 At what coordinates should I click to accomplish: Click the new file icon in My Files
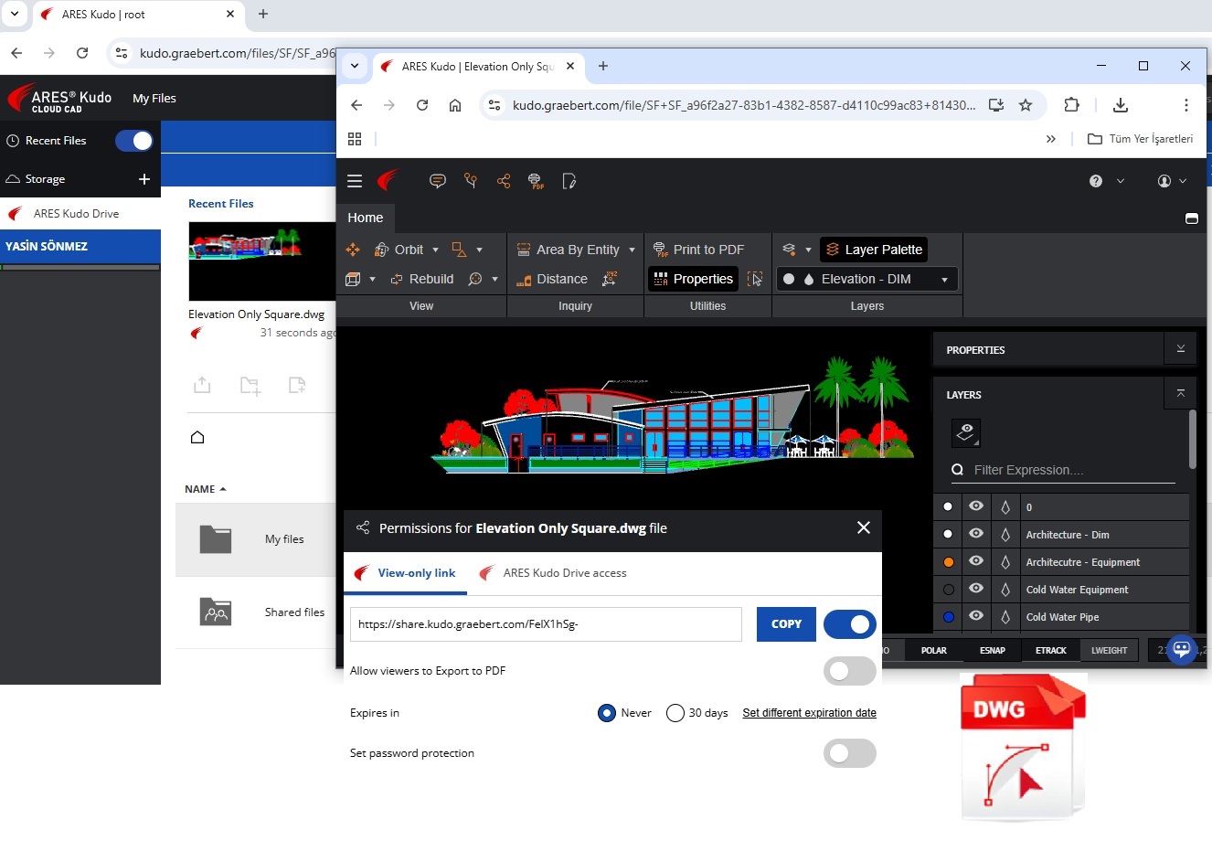[x=297, y=385]
